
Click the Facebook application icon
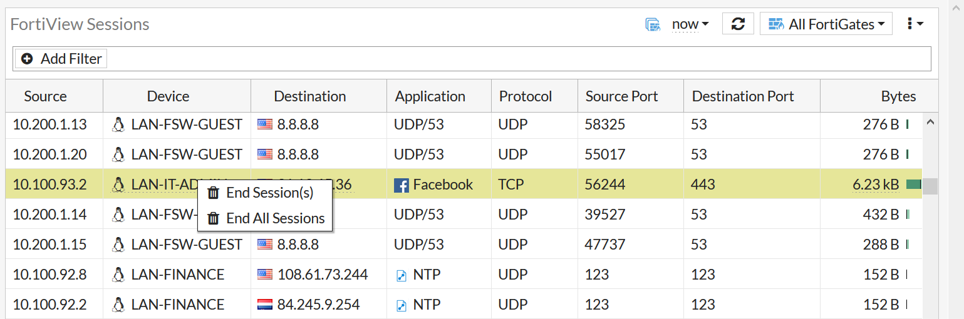point(401,185)
